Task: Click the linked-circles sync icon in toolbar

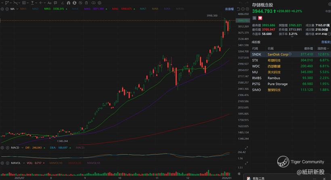Action: [94, 3]
